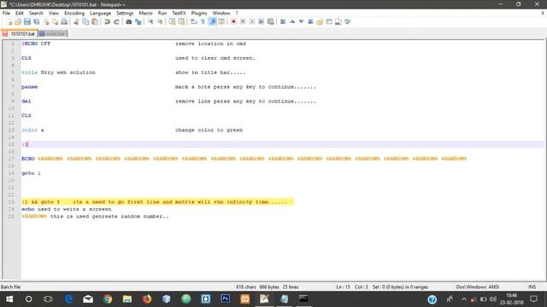Click 'Ln : 15' in the status bar
This screenshot has width=547, height=307.
tap(343, 287)
